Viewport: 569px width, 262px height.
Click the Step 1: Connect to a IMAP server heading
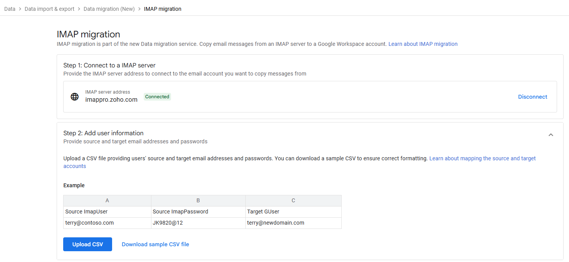coord(109,65)
